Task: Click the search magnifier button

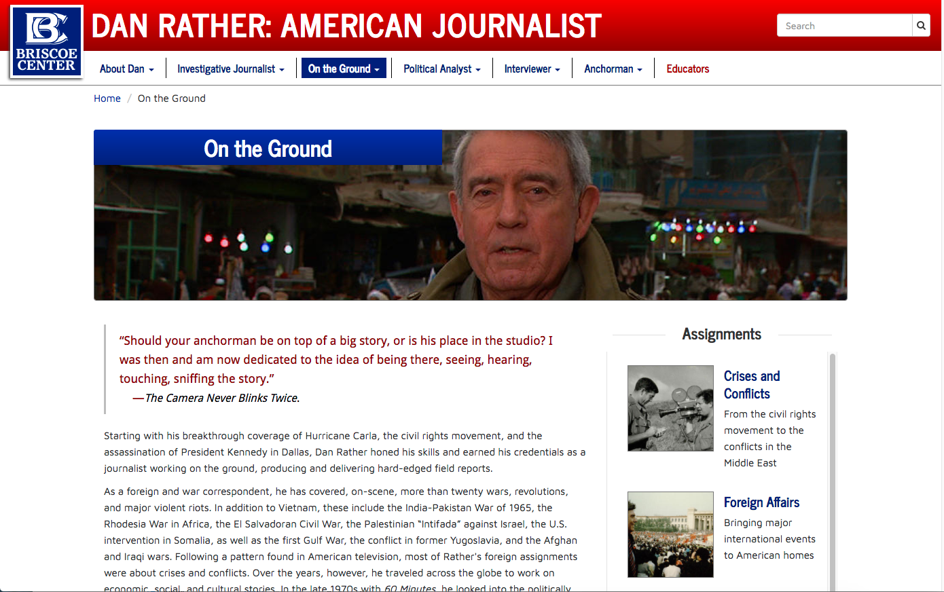Action: click(921, 26)
